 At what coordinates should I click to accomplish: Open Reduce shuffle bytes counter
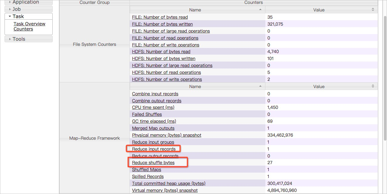[153, 163]
